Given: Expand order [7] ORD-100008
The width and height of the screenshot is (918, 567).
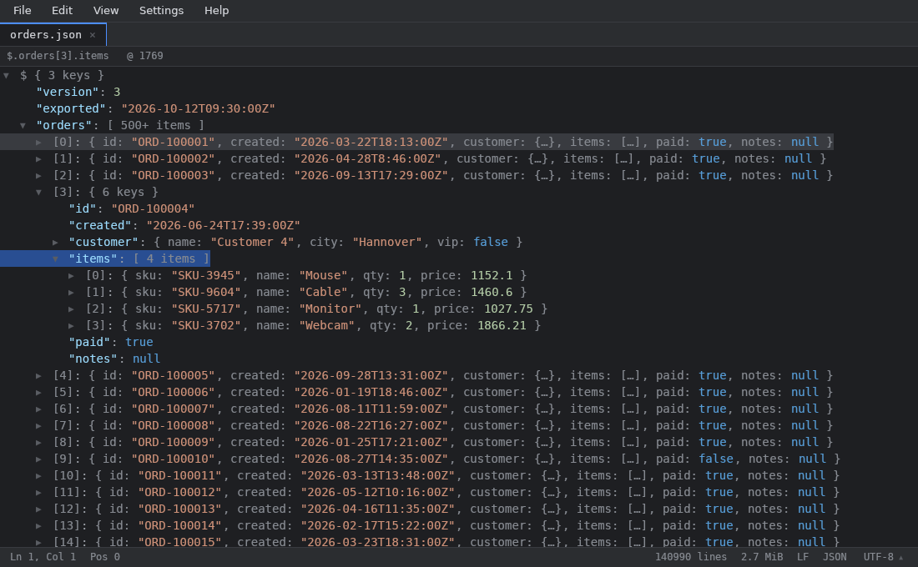Looking at the screenshot, I should coord(38,425).
